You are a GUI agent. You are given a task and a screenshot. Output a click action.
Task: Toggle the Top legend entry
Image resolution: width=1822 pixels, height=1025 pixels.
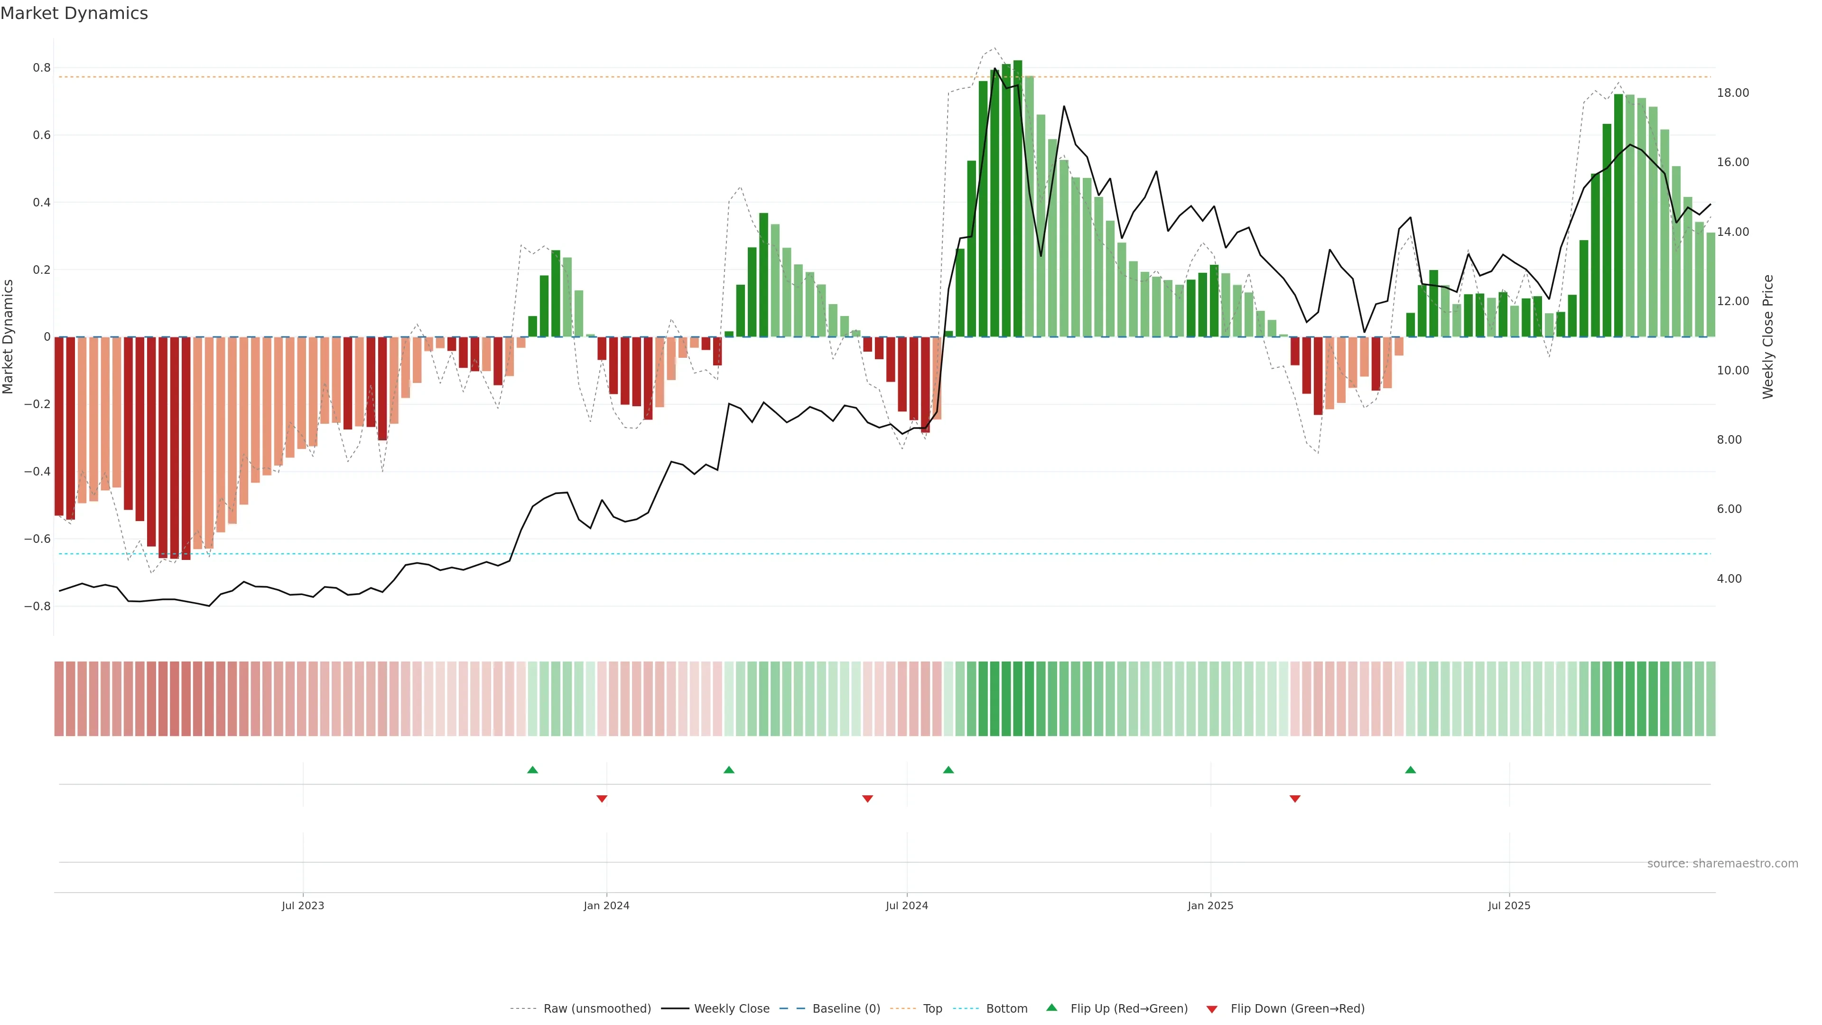932,1009
